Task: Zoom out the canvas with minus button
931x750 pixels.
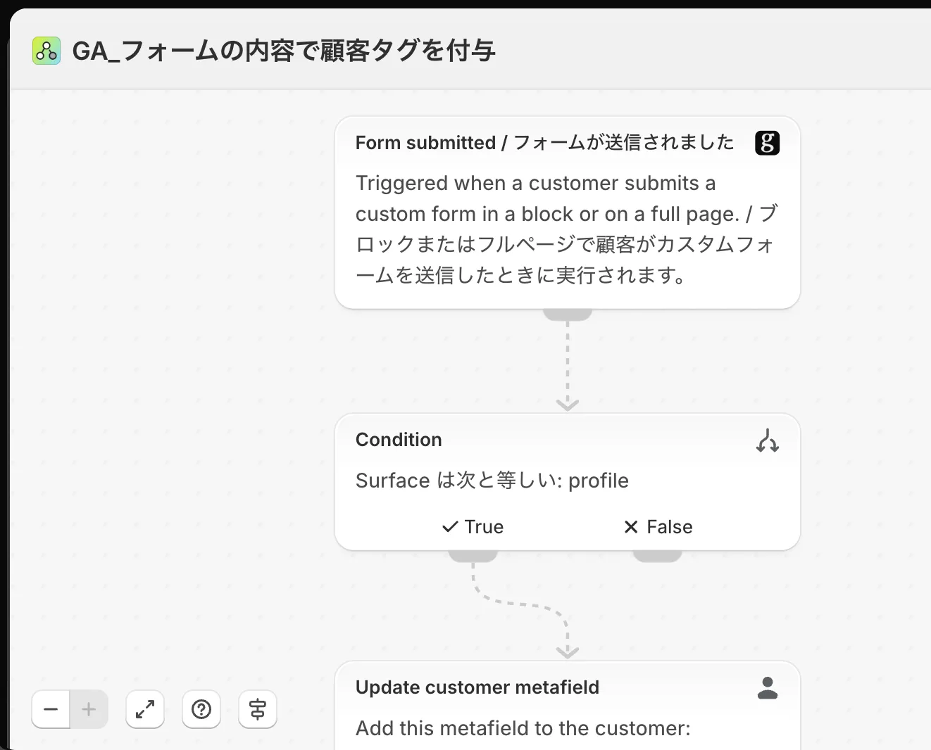Action: click(51, 709)
